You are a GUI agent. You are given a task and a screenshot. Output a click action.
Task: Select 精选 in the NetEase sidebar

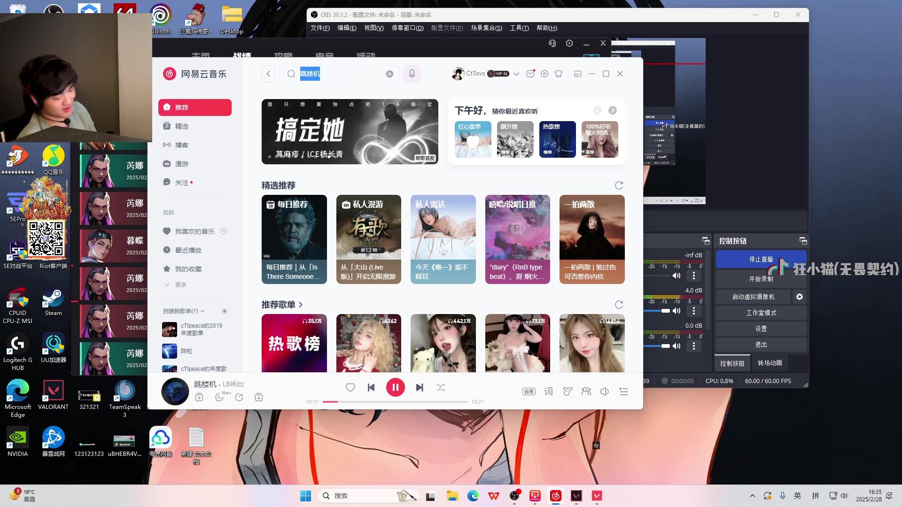click(x=195, y=126)
